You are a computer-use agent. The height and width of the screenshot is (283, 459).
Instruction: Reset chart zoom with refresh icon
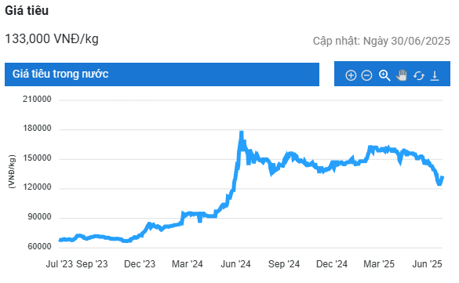tap(419, 76)
